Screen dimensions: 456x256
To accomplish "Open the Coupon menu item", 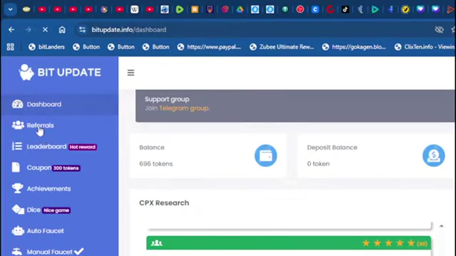I will [59, 167].
